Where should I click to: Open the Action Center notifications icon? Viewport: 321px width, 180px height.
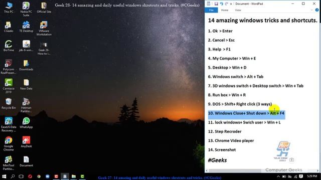(301, 176)
